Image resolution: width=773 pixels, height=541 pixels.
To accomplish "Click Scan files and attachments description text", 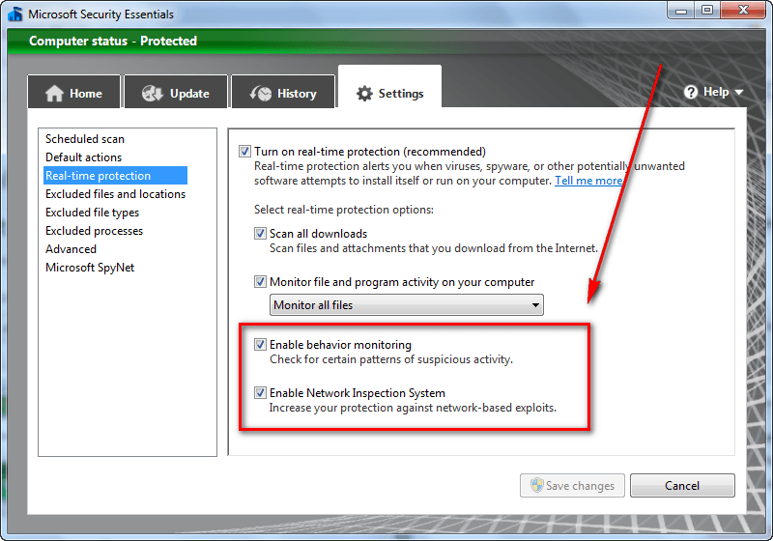I will 433,248.
